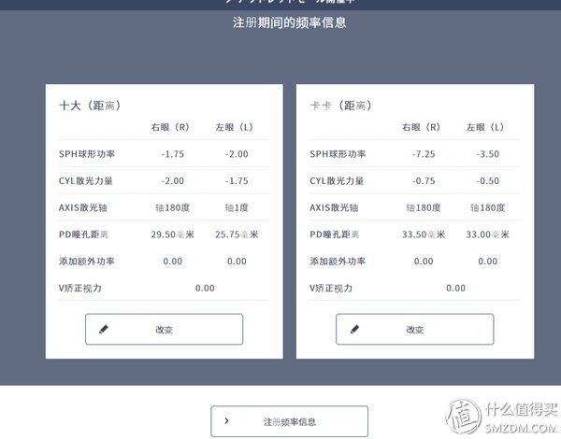Screen dimensions: 561x439
Task: Click the 改变 button in the 卡卡 card
Action: tap(414, 329)
